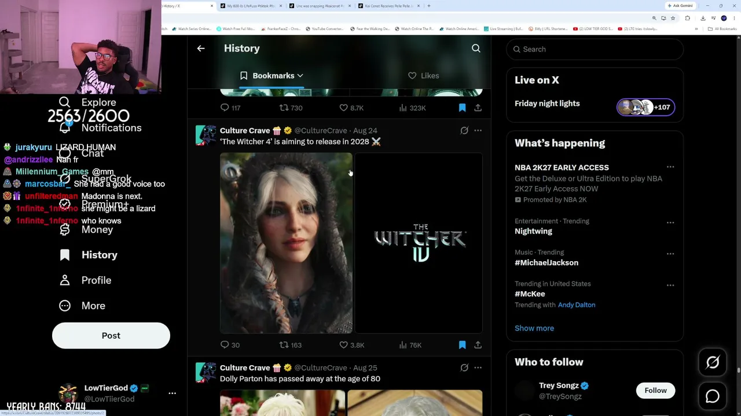
Task: Open the Live Streaming bookmark in the bookmarks bar
Action: tap(504, 29)
